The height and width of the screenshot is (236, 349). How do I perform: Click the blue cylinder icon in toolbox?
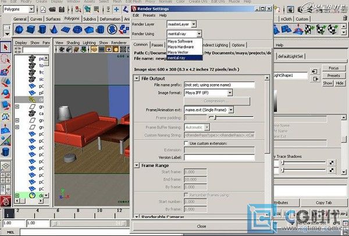click(x=6, y=152)
